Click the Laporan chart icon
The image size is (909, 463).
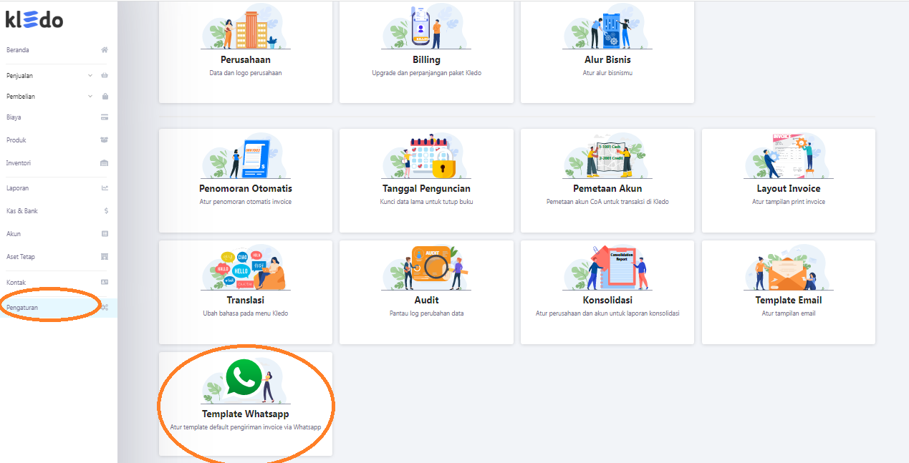click(x=105, y=188)
